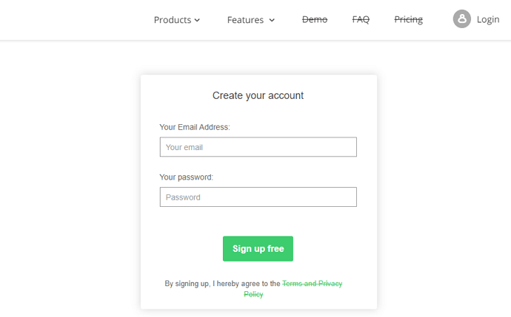Go to the Demo page
The image size is (511, 317).
tap(315, 19)
